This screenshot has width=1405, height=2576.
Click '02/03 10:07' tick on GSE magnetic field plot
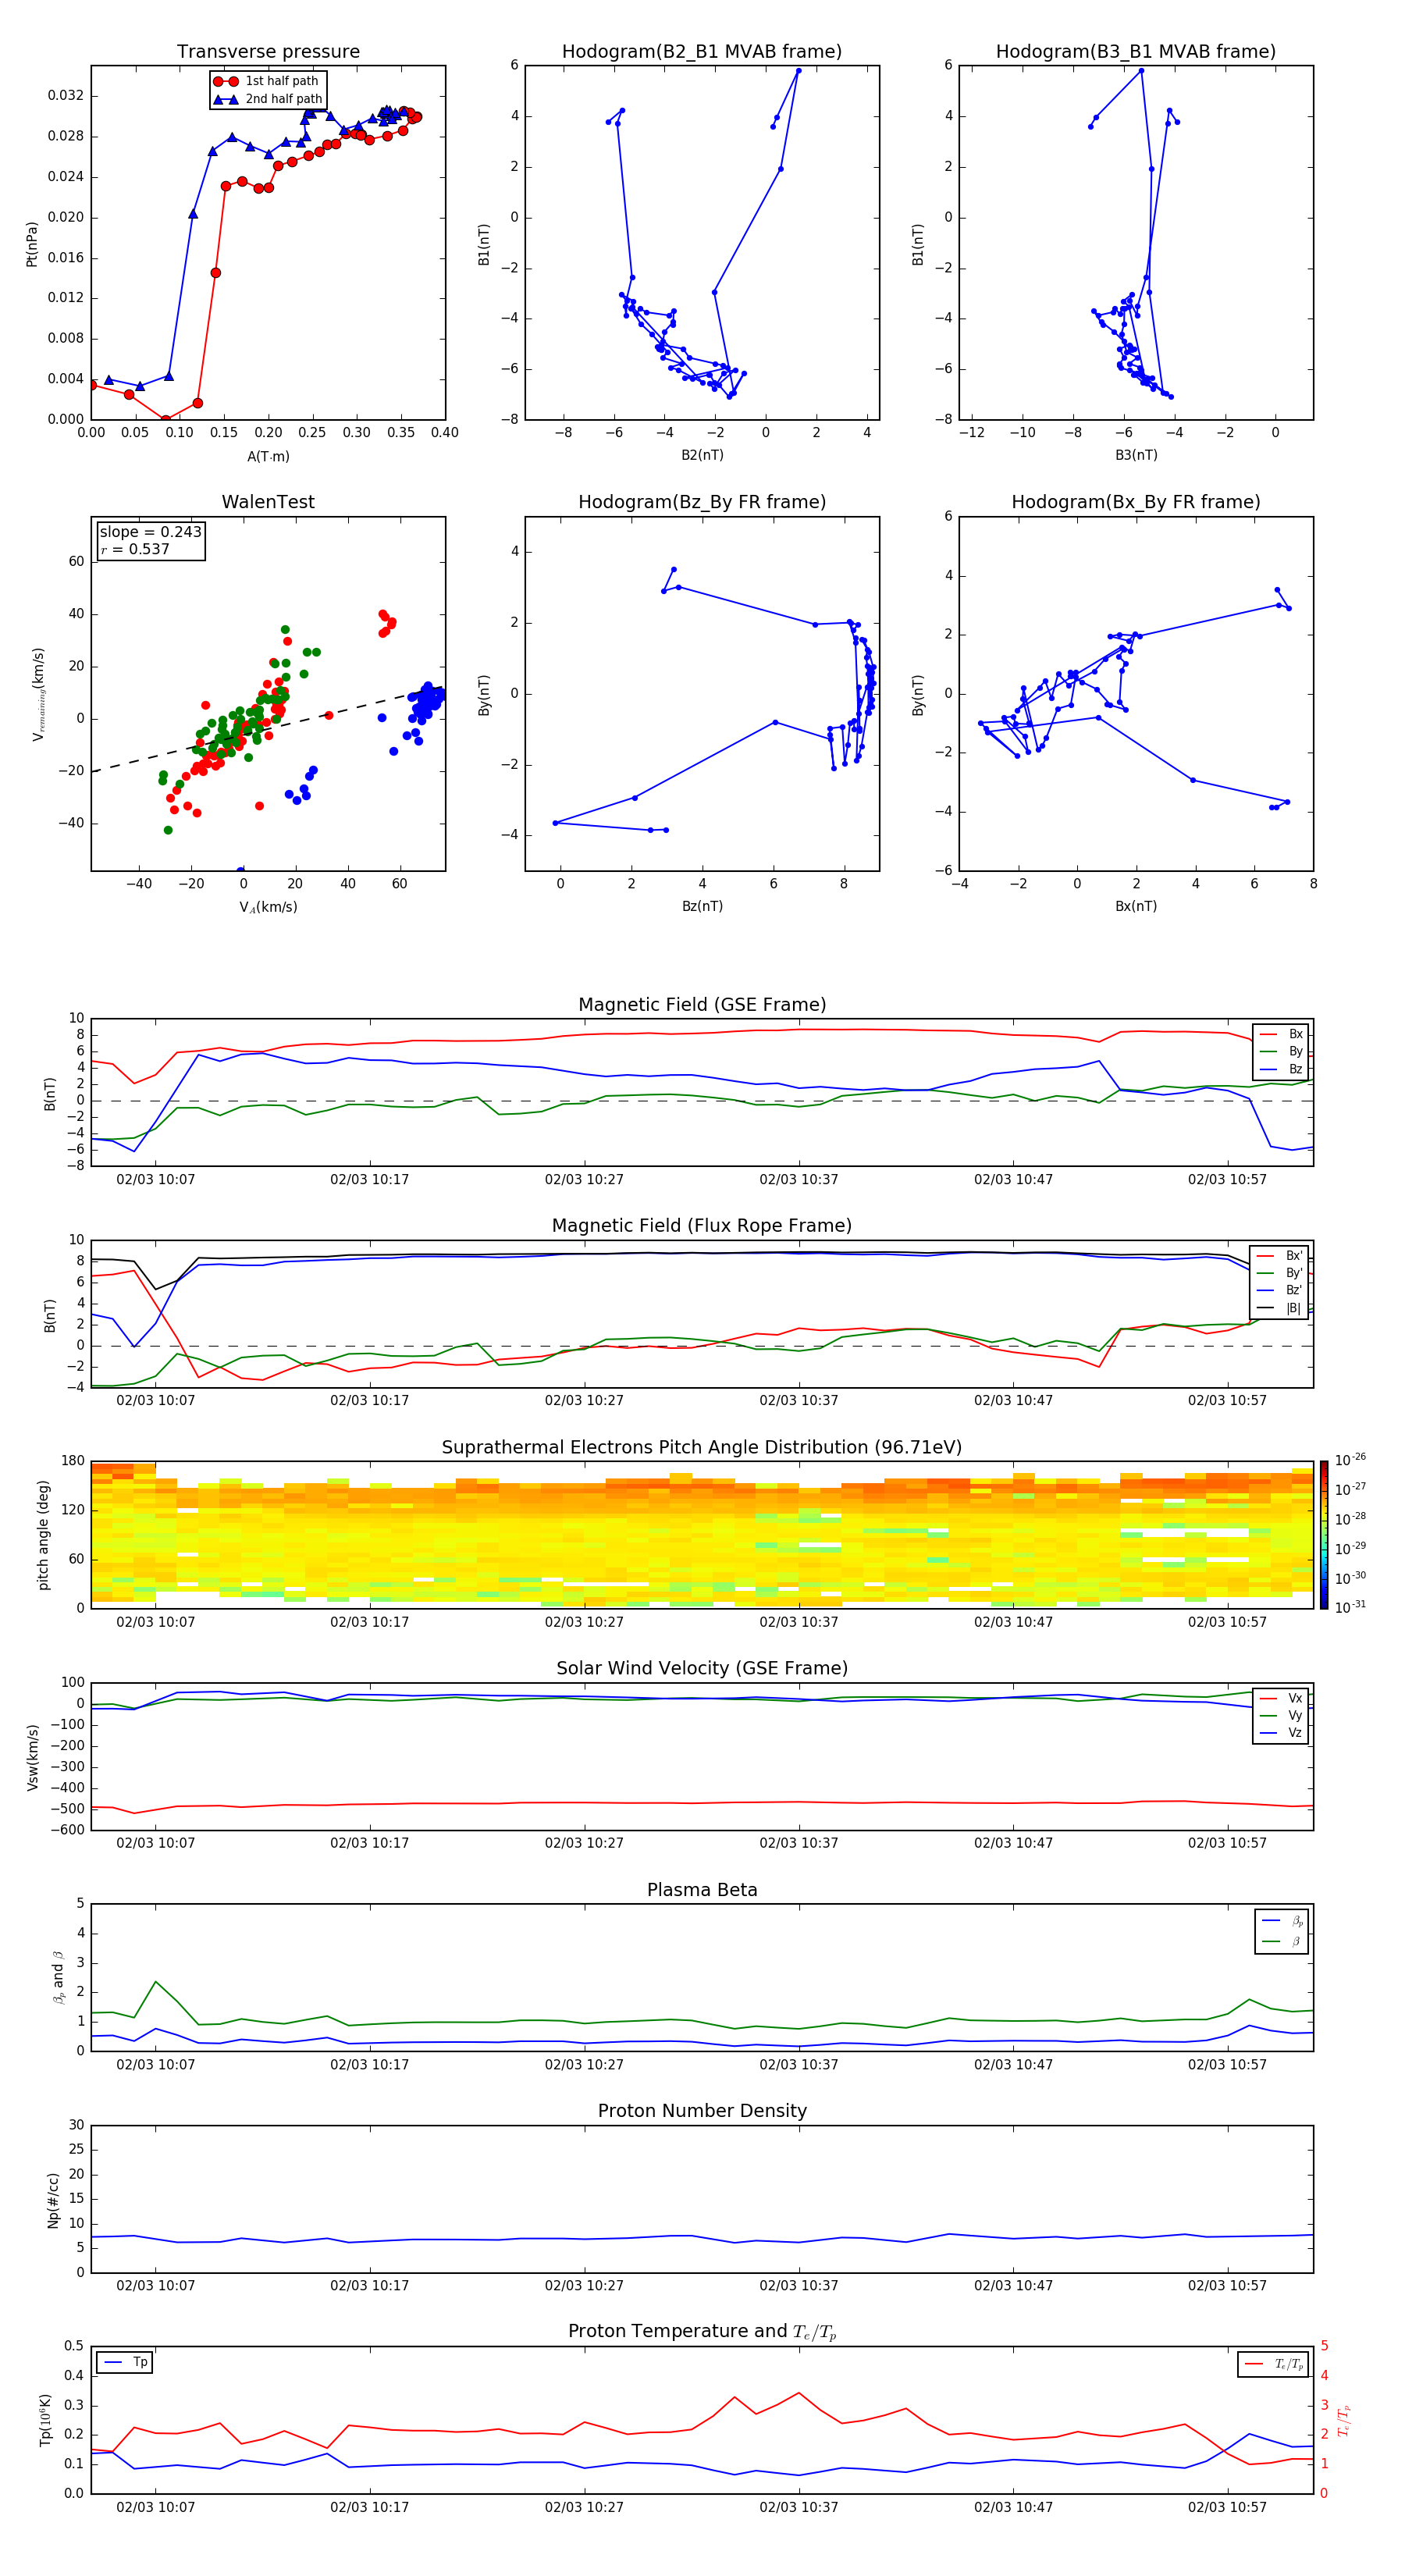[155, 1180]
